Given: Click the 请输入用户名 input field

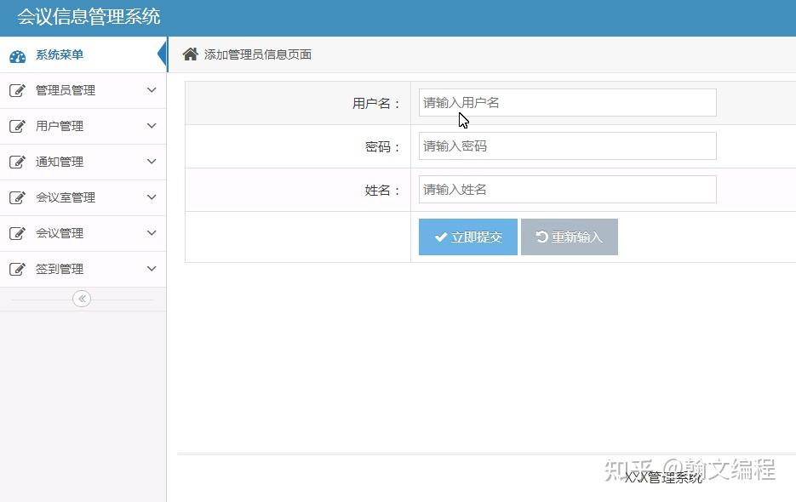Looking at the screenshot, I should point(566,102).
